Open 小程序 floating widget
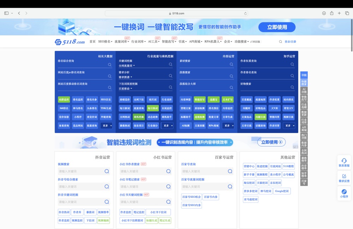This screenshot has height=229, width=353. point(344,194)
